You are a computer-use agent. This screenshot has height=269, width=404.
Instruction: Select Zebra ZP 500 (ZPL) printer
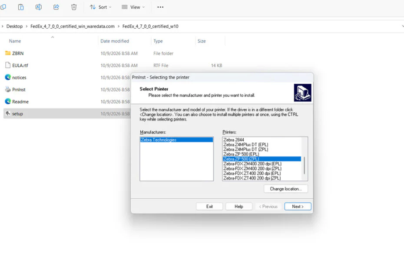point(262,159)
